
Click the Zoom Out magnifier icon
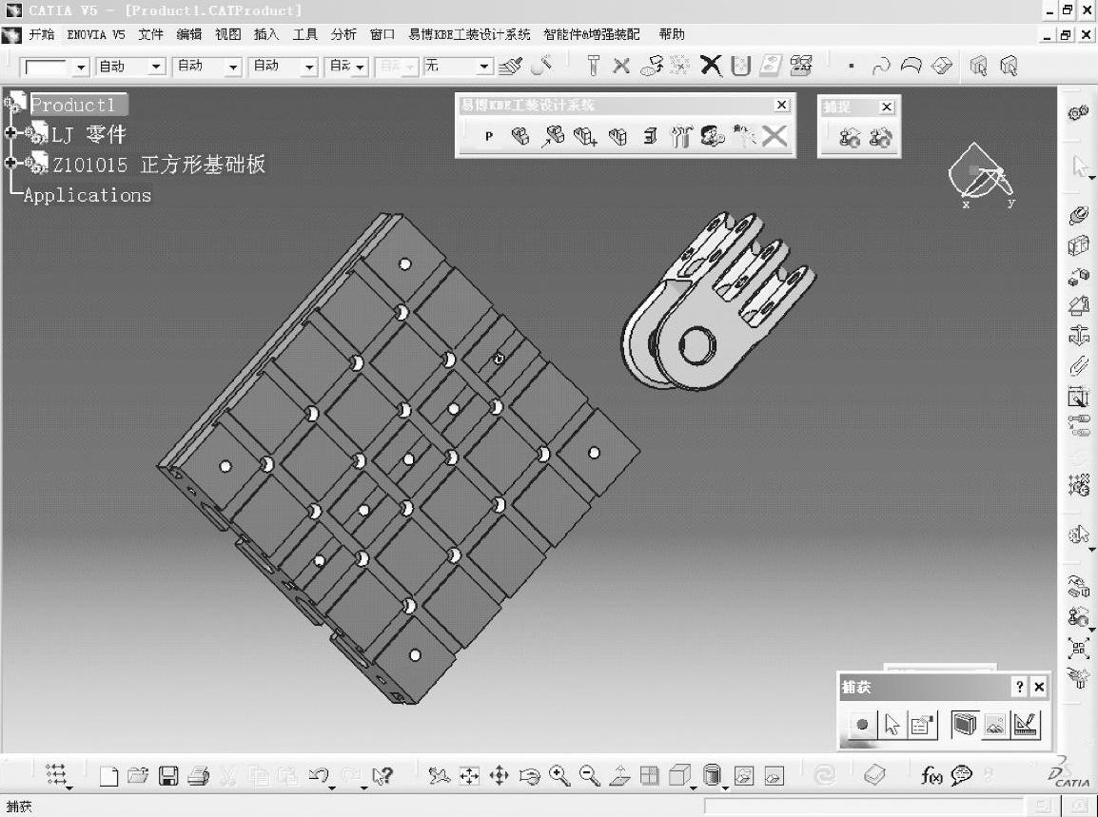click(x=590, y=776)
